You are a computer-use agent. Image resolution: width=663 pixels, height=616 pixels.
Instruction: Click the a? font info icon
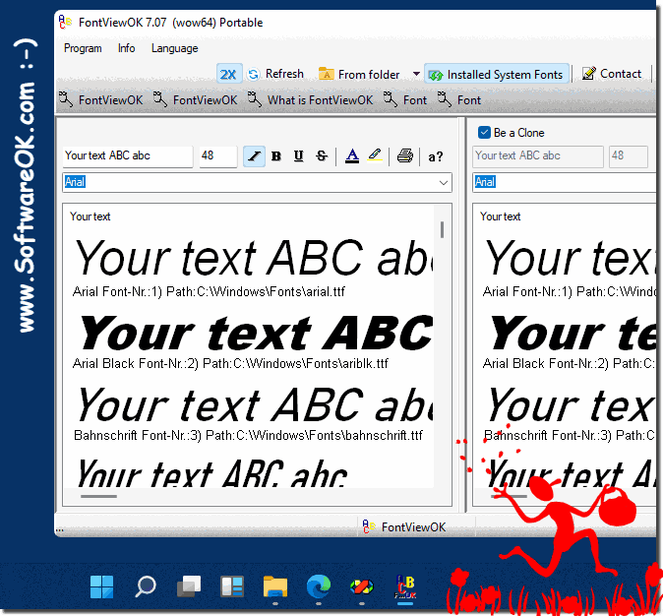[x=436, y=157]
